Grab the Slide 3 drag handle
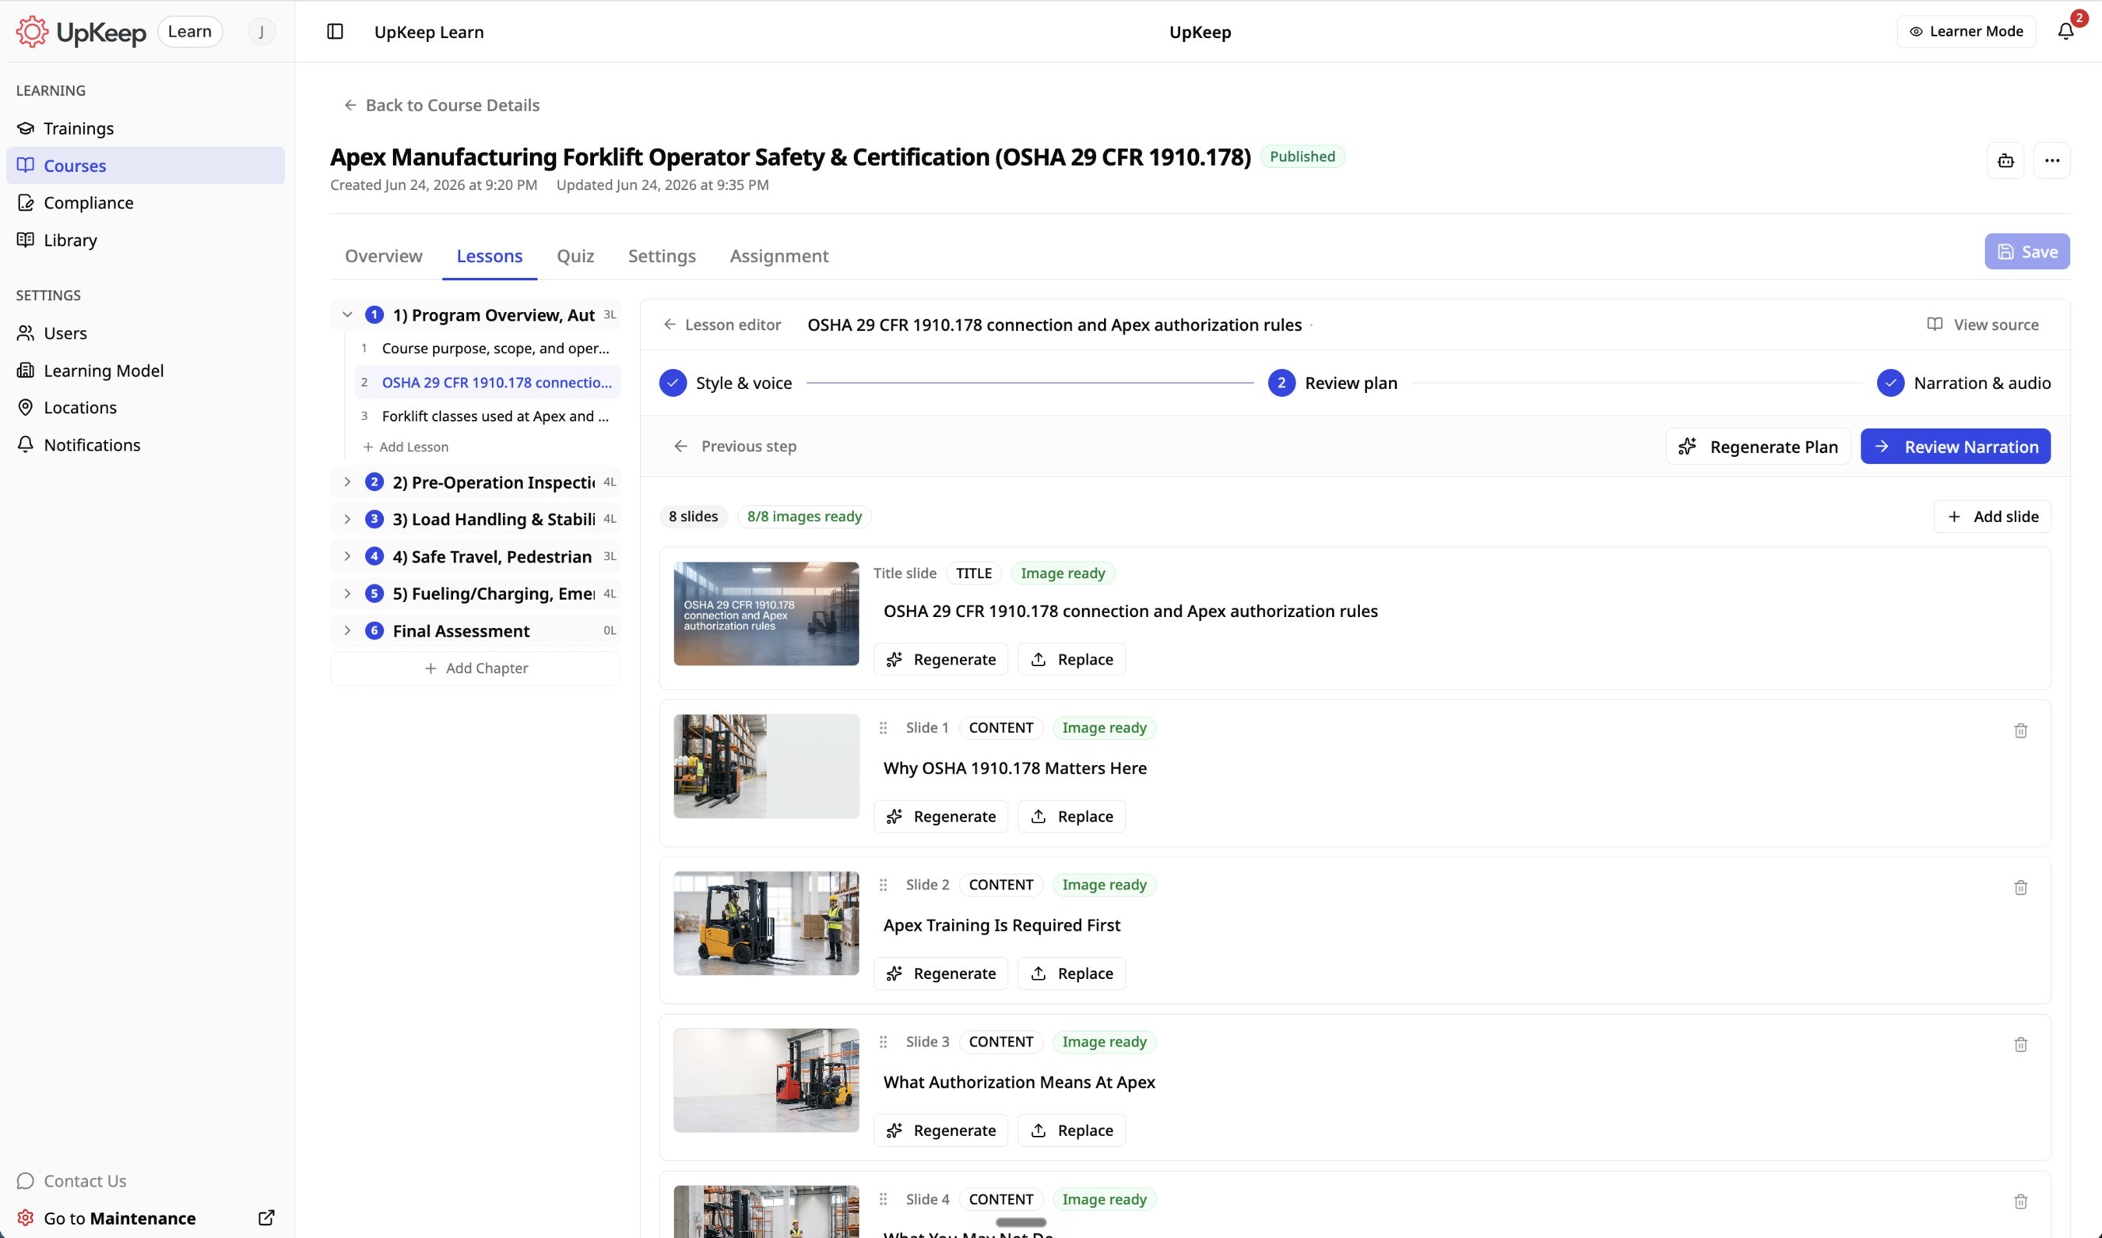2102x1238 pixels. click(x=883, y=1041)
